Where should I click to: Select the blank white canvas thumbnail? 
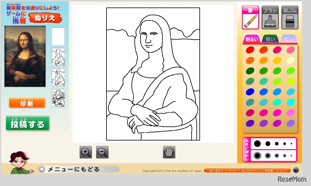pyautogui.click(x=58, y=37)
